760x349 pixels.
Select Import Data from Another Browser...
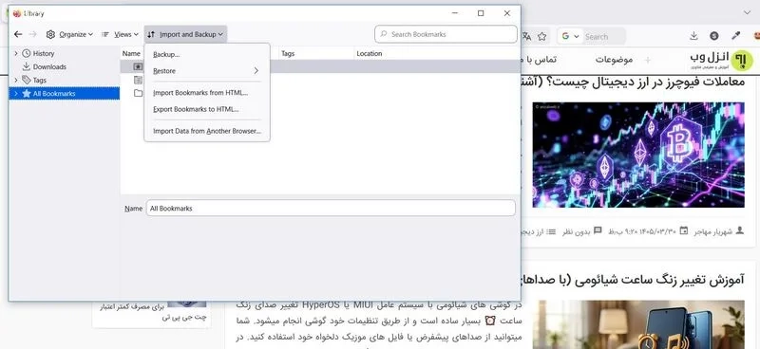(x=206, y=131)
